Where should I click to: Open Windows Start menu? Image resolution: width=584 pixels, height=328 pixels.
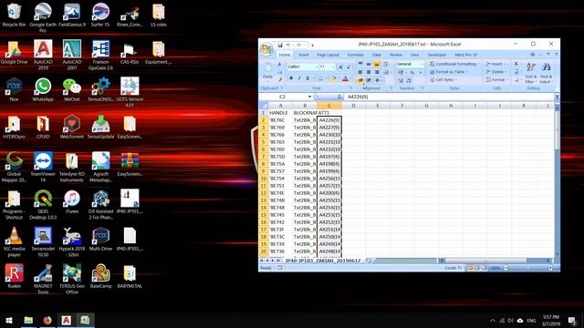9,320
